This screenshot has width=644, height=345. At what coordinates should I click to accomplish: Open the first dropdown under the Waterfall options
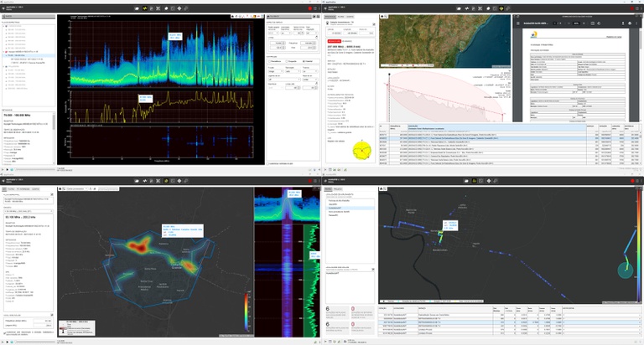click(x=278, y=72)
